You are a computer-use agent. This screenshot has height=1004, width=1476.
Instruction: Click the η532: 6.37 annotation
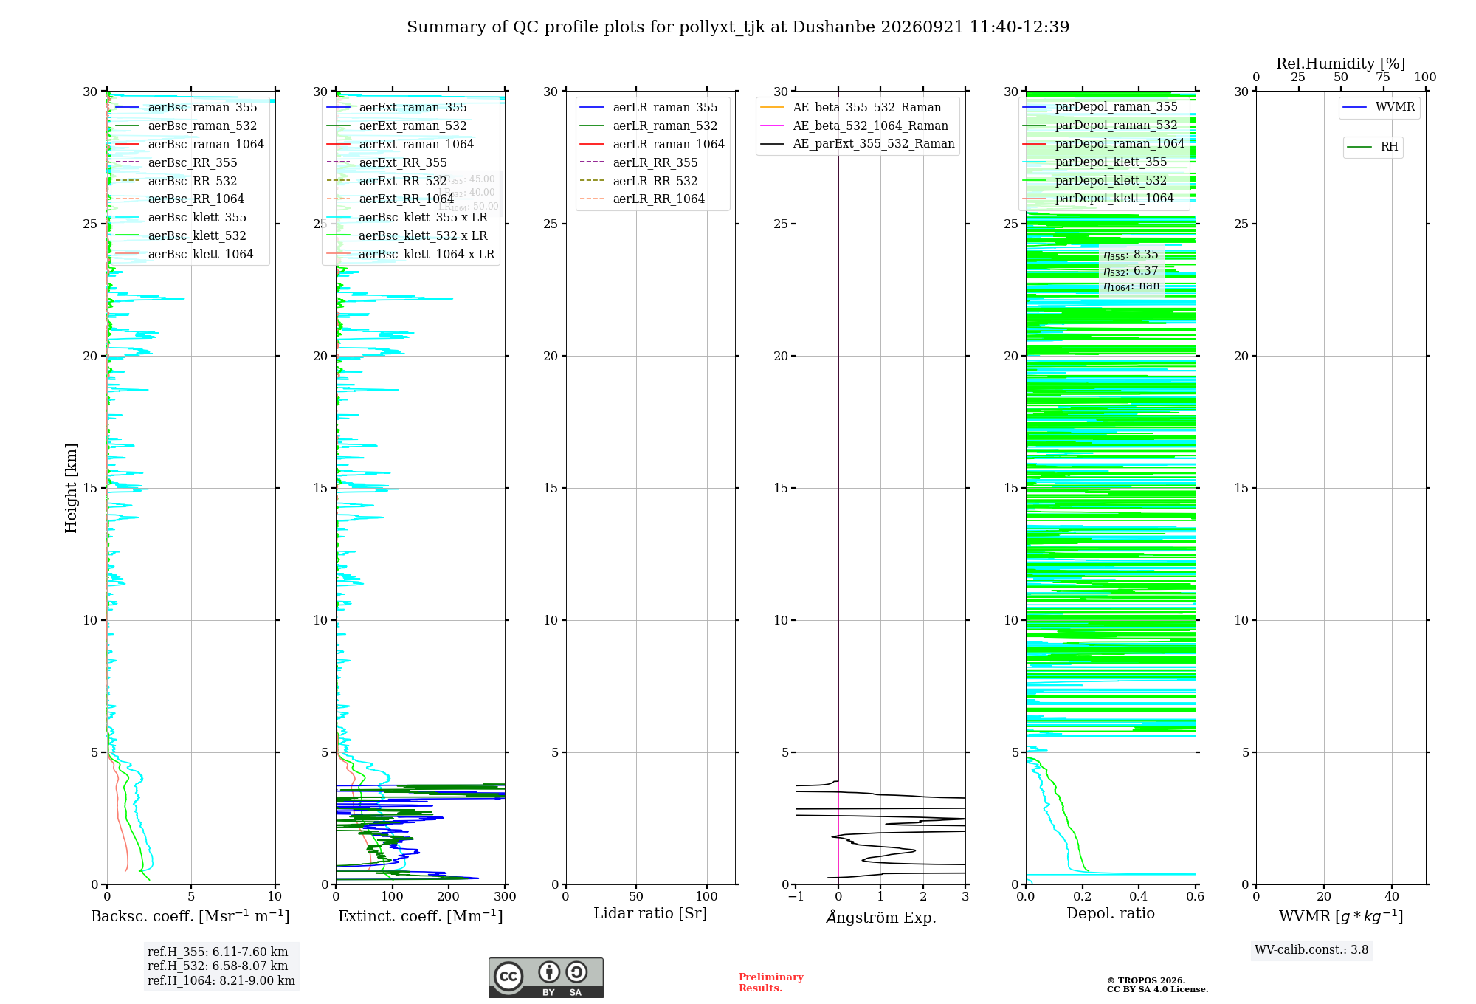[1131, 271]
